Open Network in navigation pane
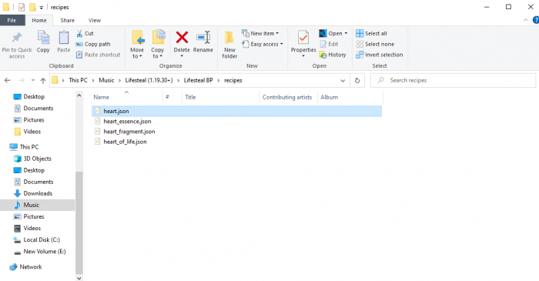This screenshot has height=281, width=539. [x=25, y=267]
